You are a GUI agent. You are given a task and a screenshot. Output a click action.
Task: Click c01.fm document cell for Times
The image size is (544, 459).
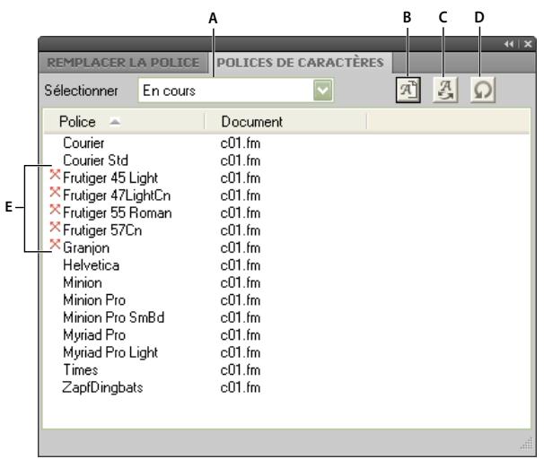click(241, 370)
